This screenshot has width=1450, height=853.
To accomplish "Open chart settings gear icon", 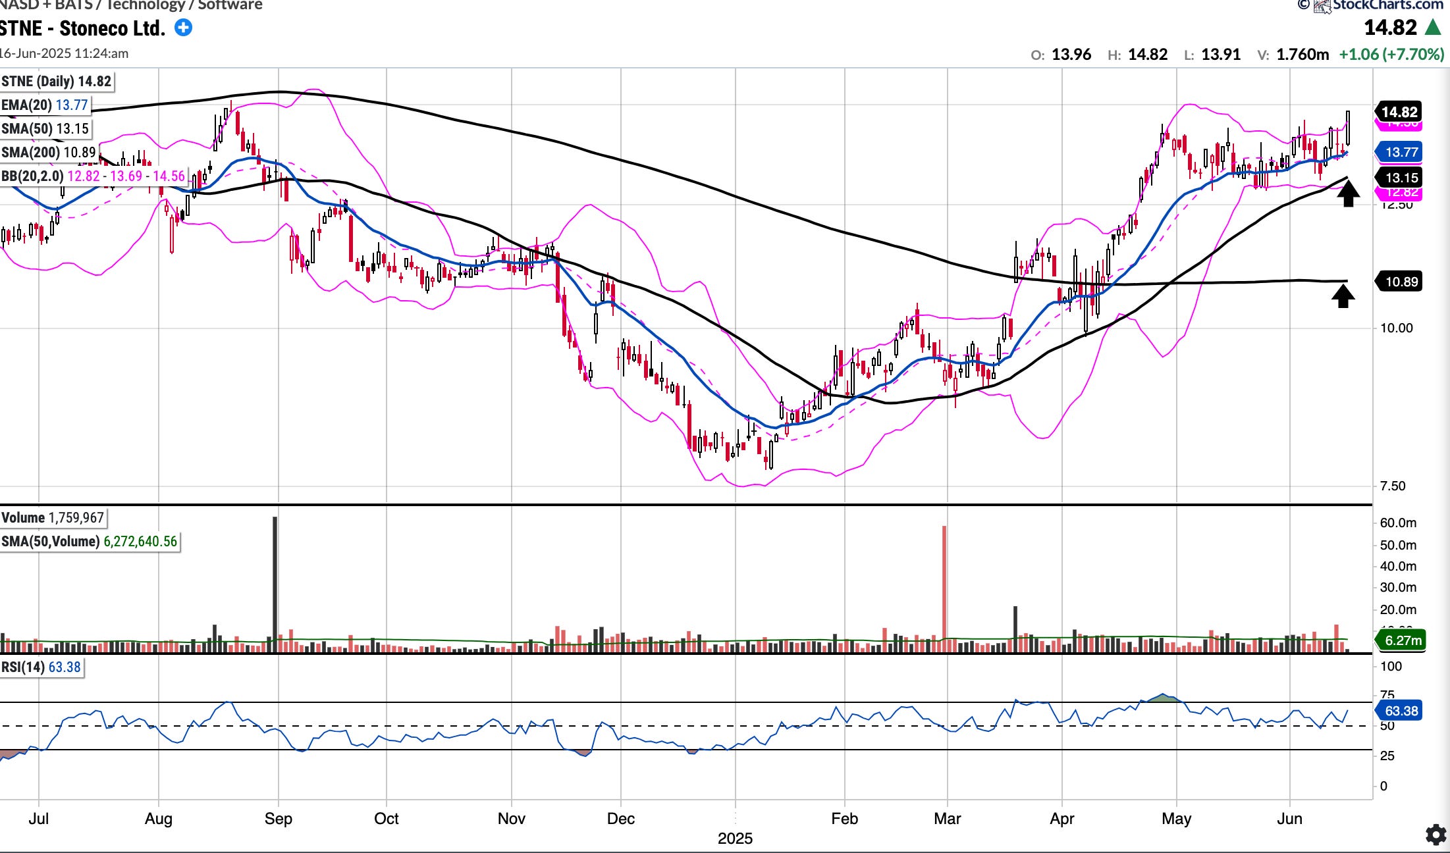I will 1436,835.
